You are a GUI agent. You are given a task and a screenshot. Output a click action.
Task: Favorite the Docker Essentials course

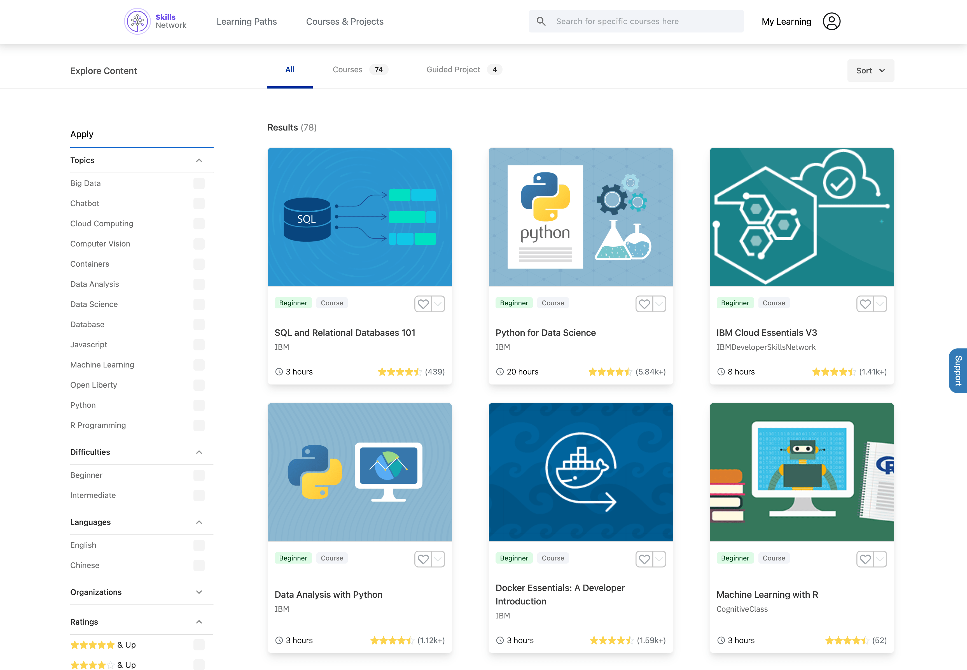tap(644, 559)
